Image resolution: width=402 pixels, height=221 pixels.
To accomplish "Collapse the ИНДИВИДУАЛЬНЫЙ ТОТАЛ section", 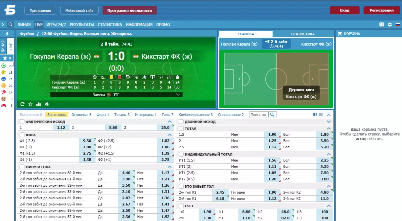I will pos(329,154).
